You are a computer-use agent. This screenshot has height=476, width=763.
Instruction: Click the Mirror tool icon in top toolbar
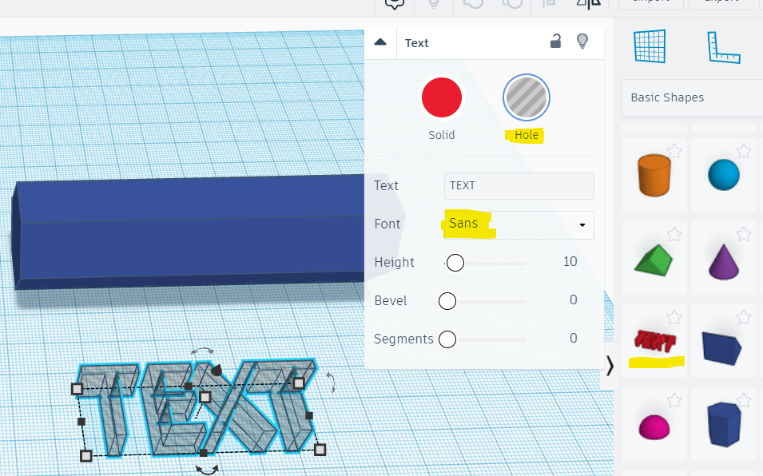(x=588, y=4)
